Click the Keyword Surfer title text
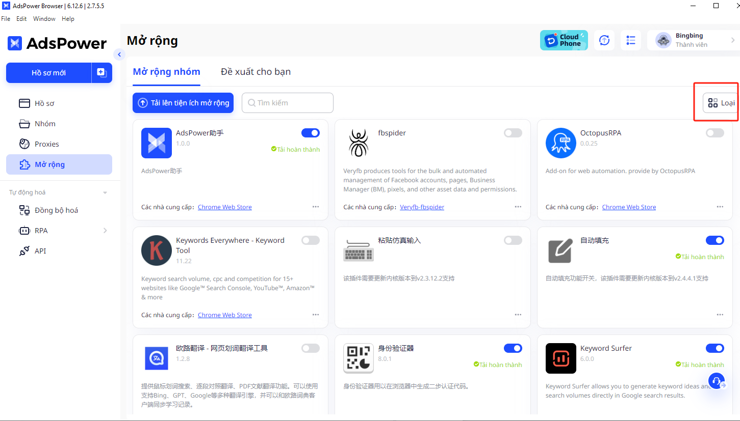 (606, 348)
